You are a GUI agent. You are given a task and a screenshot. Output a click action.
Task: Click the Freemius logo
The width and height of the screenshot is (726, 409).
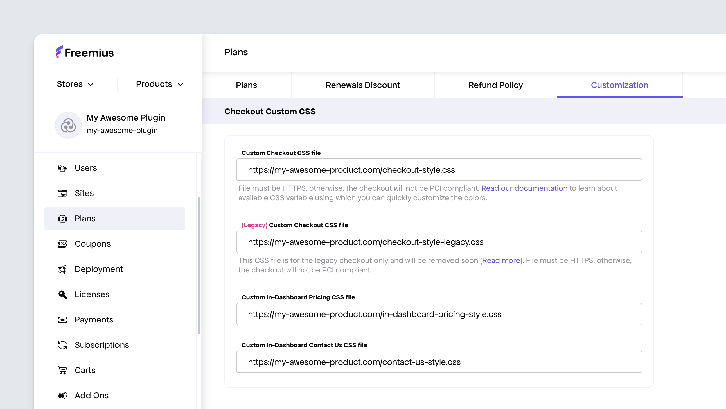click(x=85, y=52)
